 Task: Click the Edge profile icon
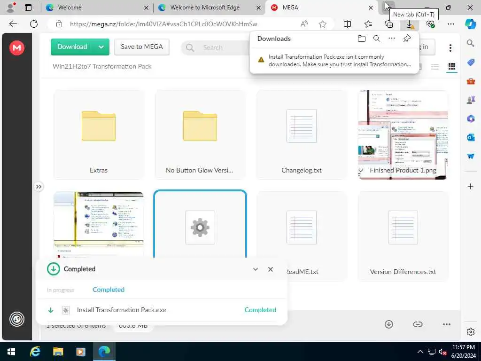click(11, 8)
